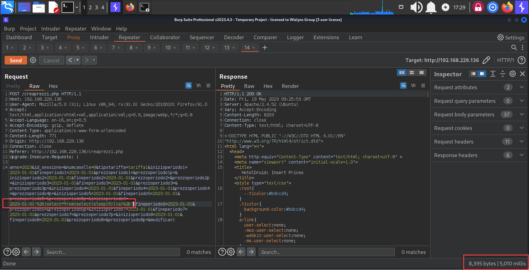Launch terminal emulator from taskbar
The width and height of the screenshot is (529, 270).
tap(68, 7)
